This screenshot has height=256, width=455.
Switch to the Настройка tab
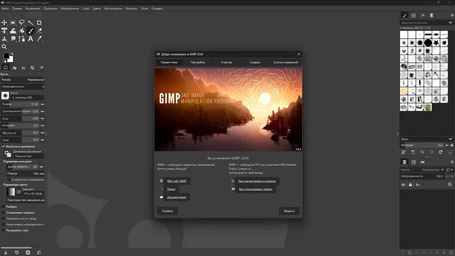click(197, 62)
